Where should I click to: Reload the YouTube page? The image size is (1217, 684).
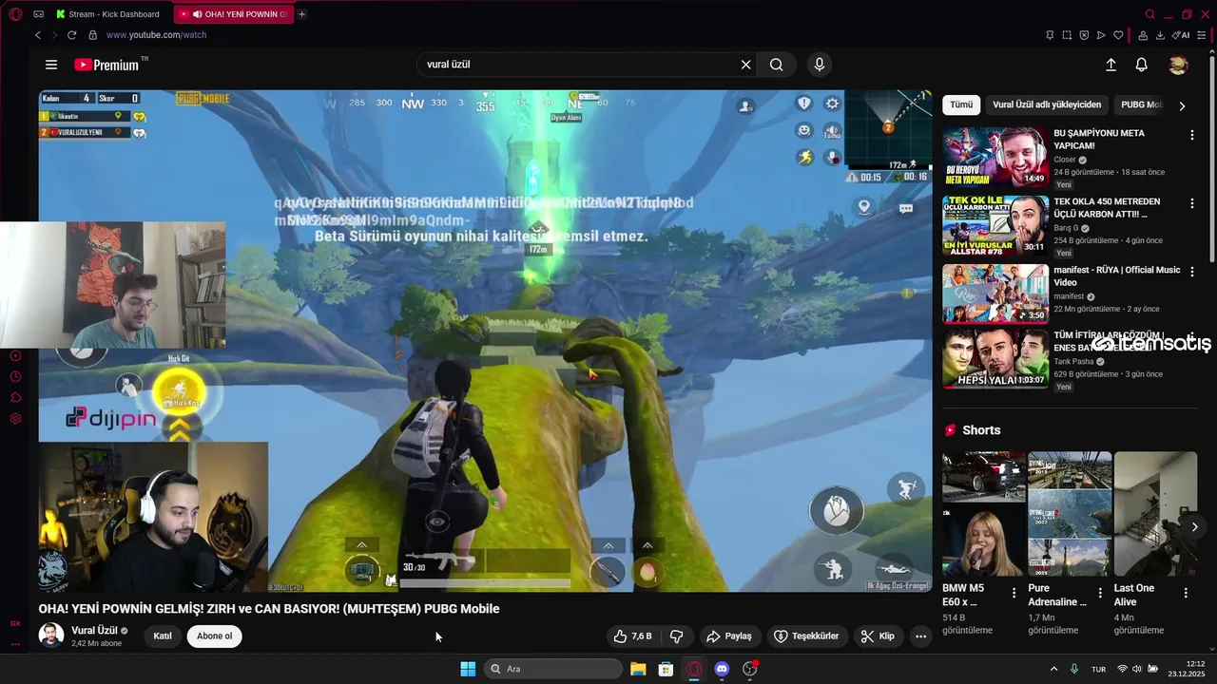(71, 35)
